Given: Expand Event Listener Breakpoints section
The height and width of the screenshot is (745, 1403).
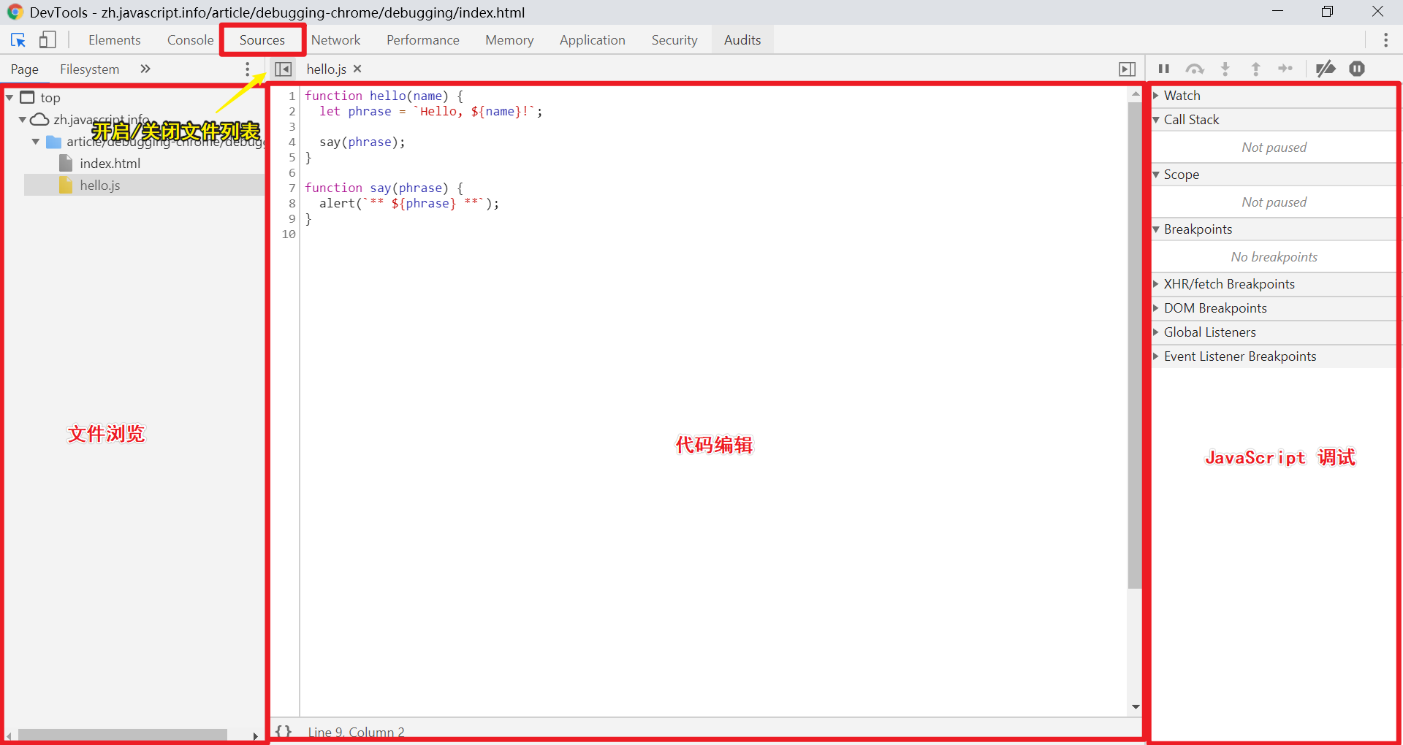Looking at the screenshot, I should pyautogui.click(x=1274, y=356).
